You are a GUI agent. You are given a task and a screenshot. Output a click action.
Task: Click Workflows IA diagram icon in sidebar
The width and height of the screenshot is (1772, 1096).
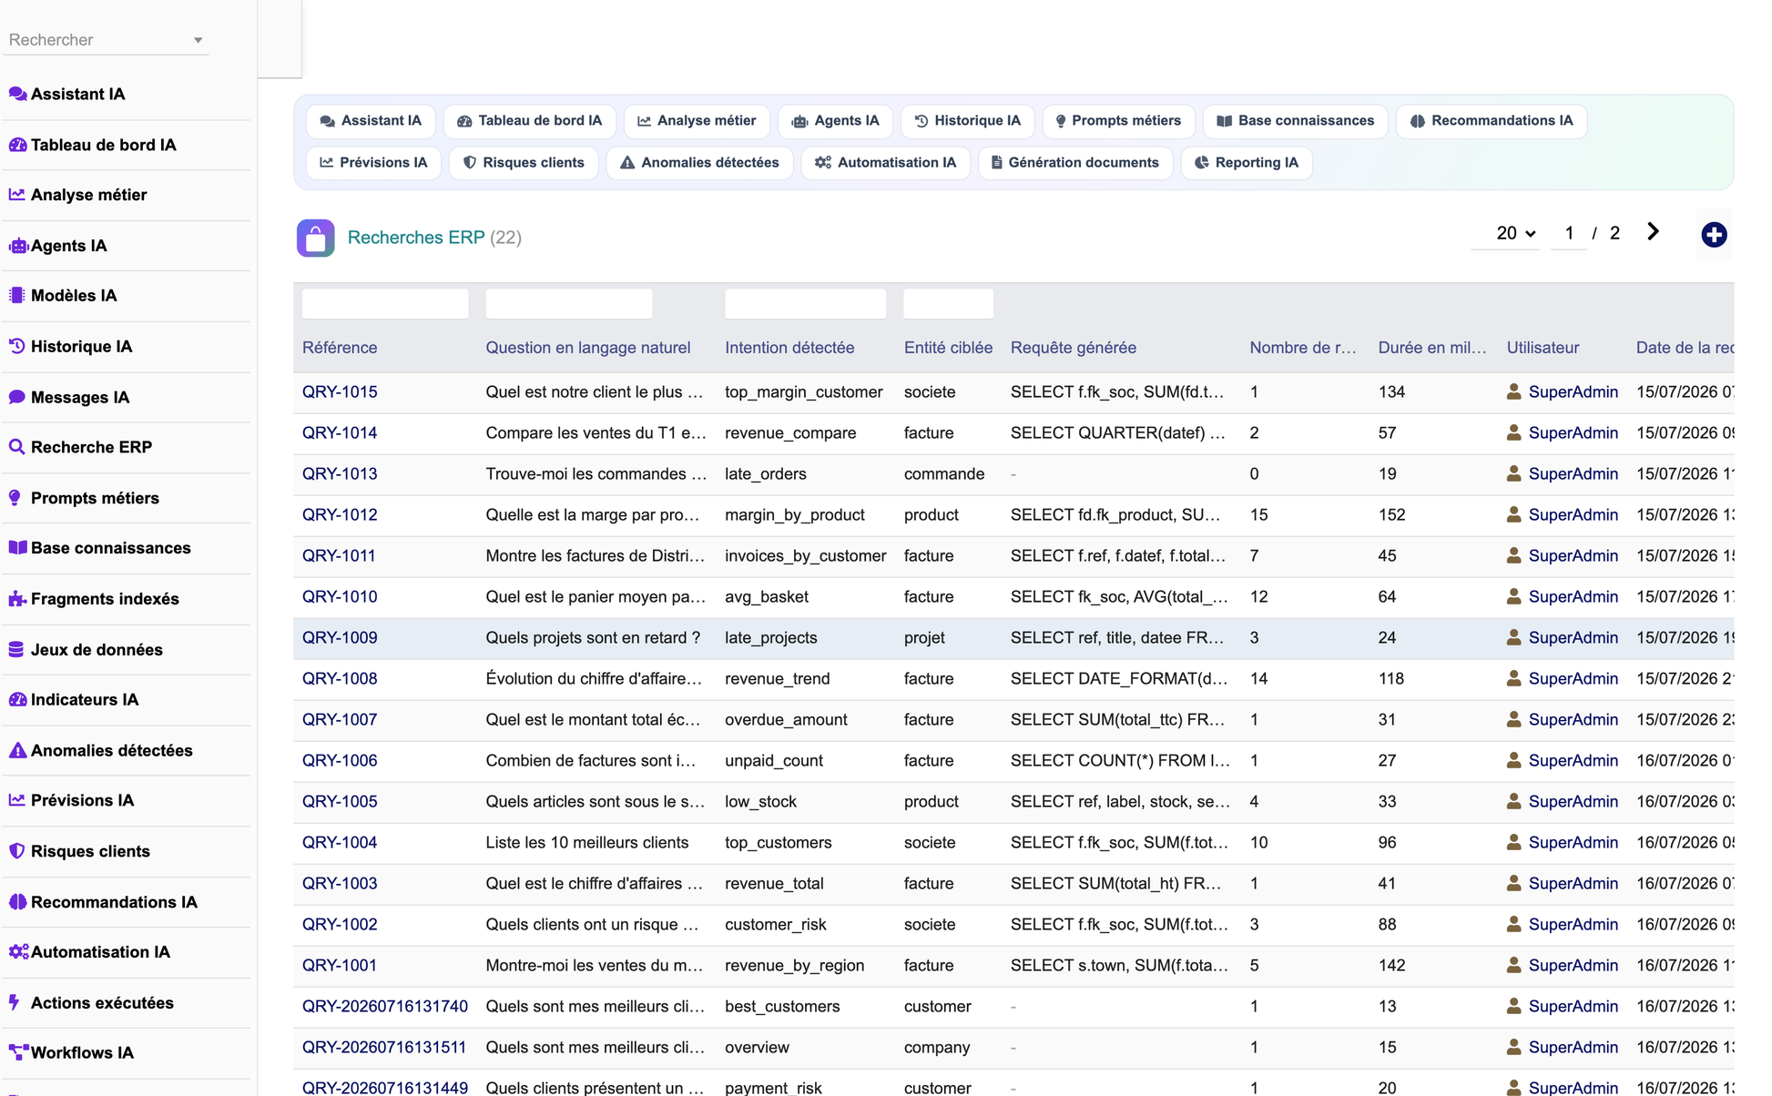tap(18, 1052)
